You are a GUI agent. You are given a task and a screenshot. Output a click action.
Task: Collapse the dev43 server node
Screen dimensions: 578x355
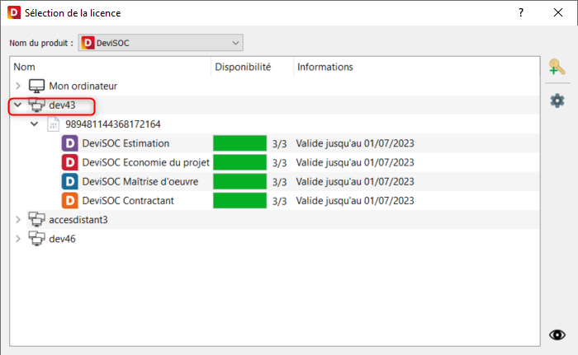tap(17, 105)
